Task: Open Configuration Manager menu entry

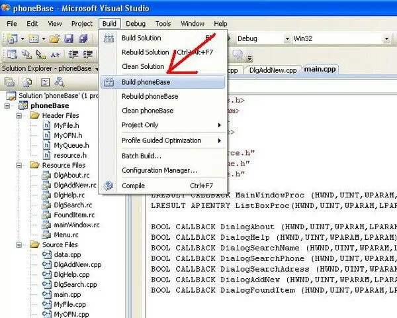Action: click(x=163, y=170)
